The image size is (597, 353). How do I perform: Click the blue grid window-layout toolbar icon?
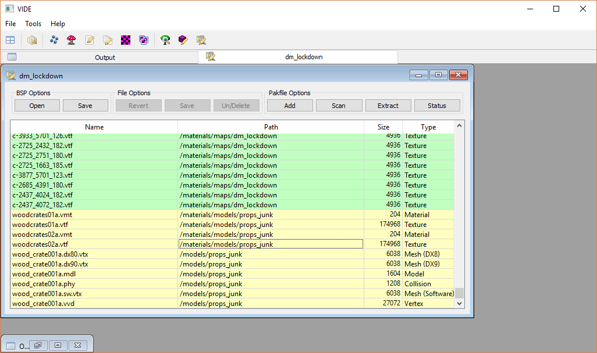pyautogui.click(x=10, y=40)
